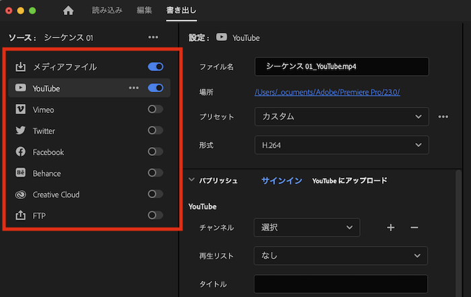Click the Vimeo logo icon

[20, 110]
